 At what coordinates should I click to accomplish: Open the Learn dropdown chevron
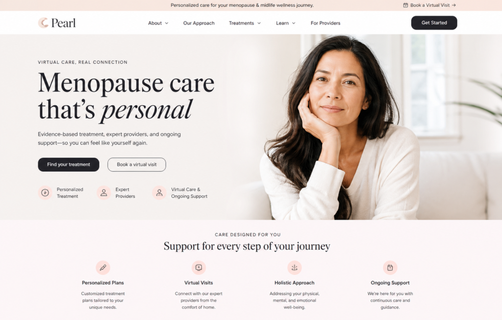click(294, 23)
